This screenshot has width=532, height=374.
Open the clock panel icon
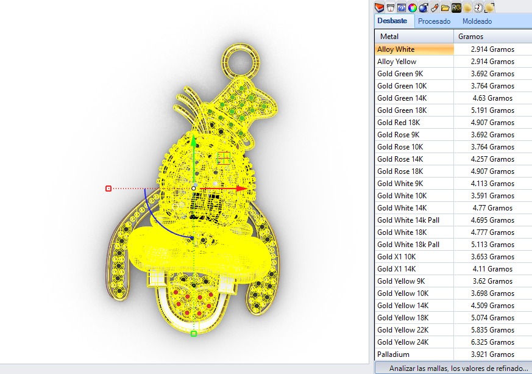pos(478,7)
